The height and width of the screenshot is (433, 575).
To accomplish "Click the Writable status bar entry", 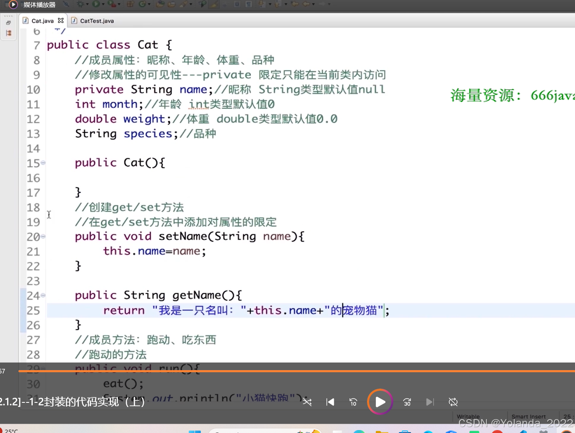I will 468,417.
